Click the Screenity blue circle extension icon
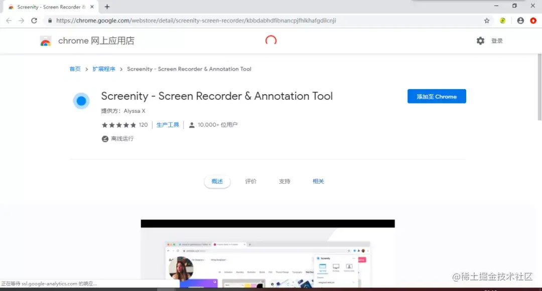 coord(81,101)
